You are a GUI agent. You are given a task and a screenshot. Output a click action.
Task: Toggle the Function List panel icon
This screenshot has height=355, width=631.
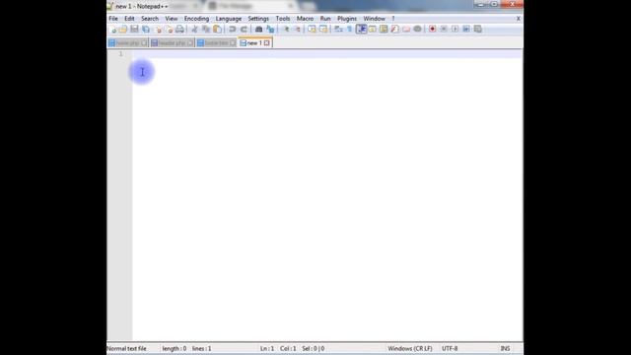click(x=394, y=29)
